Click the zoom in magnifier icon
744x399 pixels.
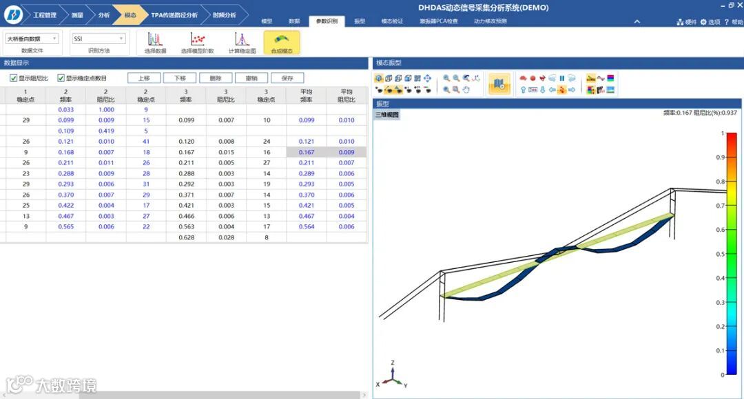pyautogui.click(x=446, y=78)
